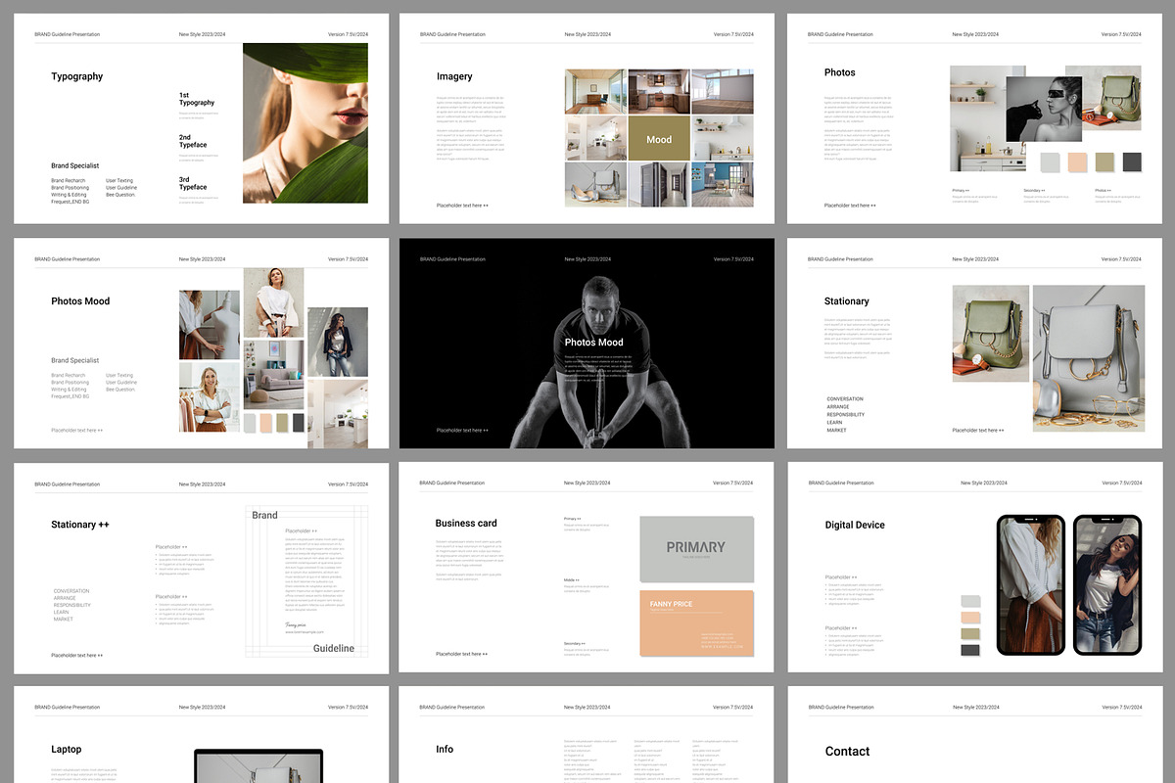Click the "Imagery" slide title
The width and height of the screenshot is (1175, 783).
(x=454, y=76)
